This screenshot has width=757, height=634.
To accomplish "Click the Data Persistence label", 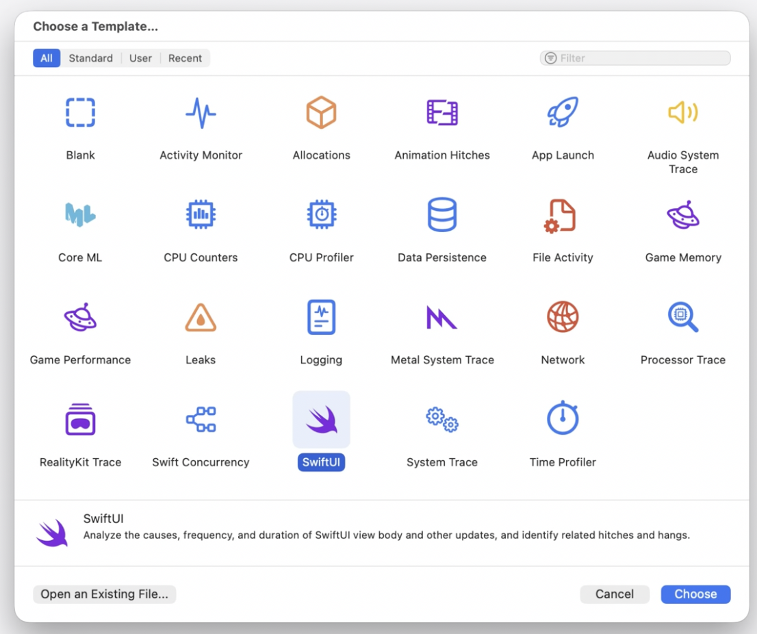I will (x=442, y=257).
